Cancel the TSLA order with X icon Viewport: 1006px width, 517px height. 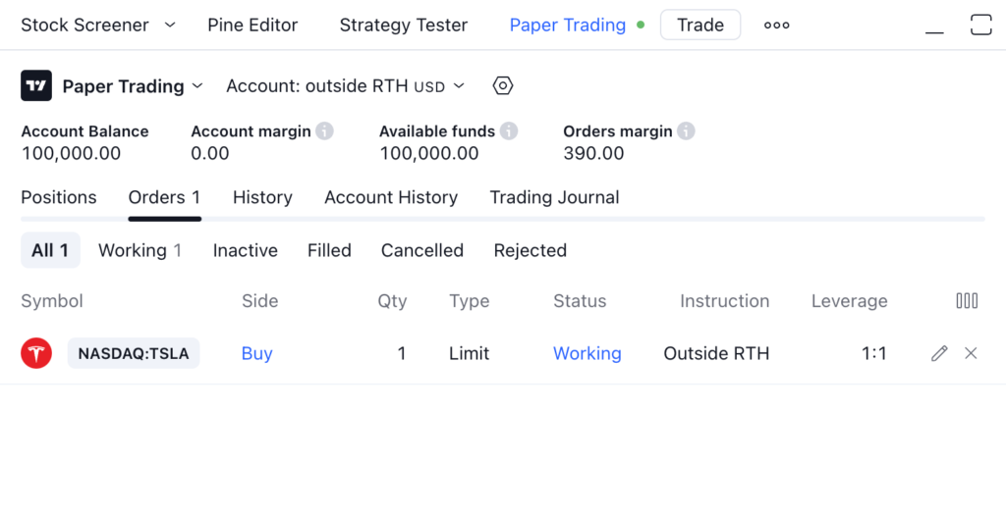pyautogui.click(x=971, y=353)
